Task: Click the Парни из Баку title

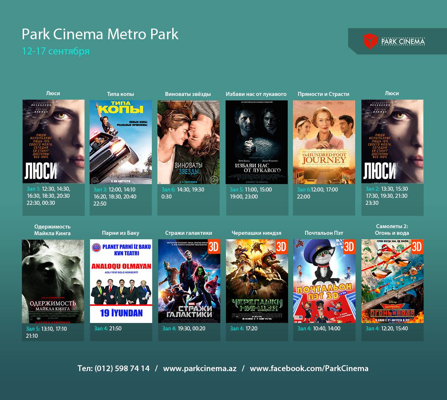Action: click(x=121, y=233)
